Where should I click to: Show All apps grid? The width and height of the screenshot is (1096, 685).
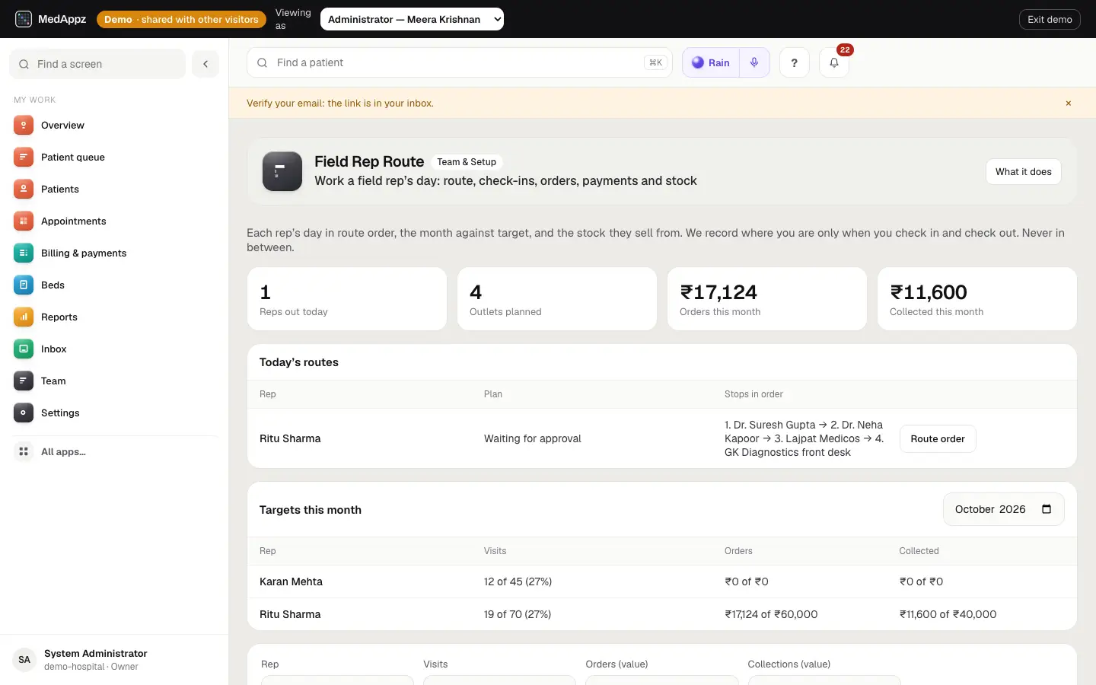click(114, 451)
